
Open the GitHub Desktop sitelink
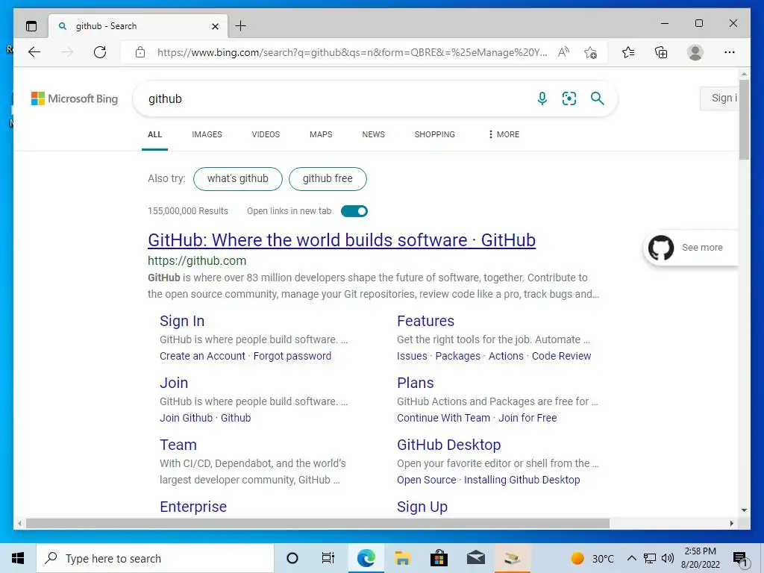448,445
